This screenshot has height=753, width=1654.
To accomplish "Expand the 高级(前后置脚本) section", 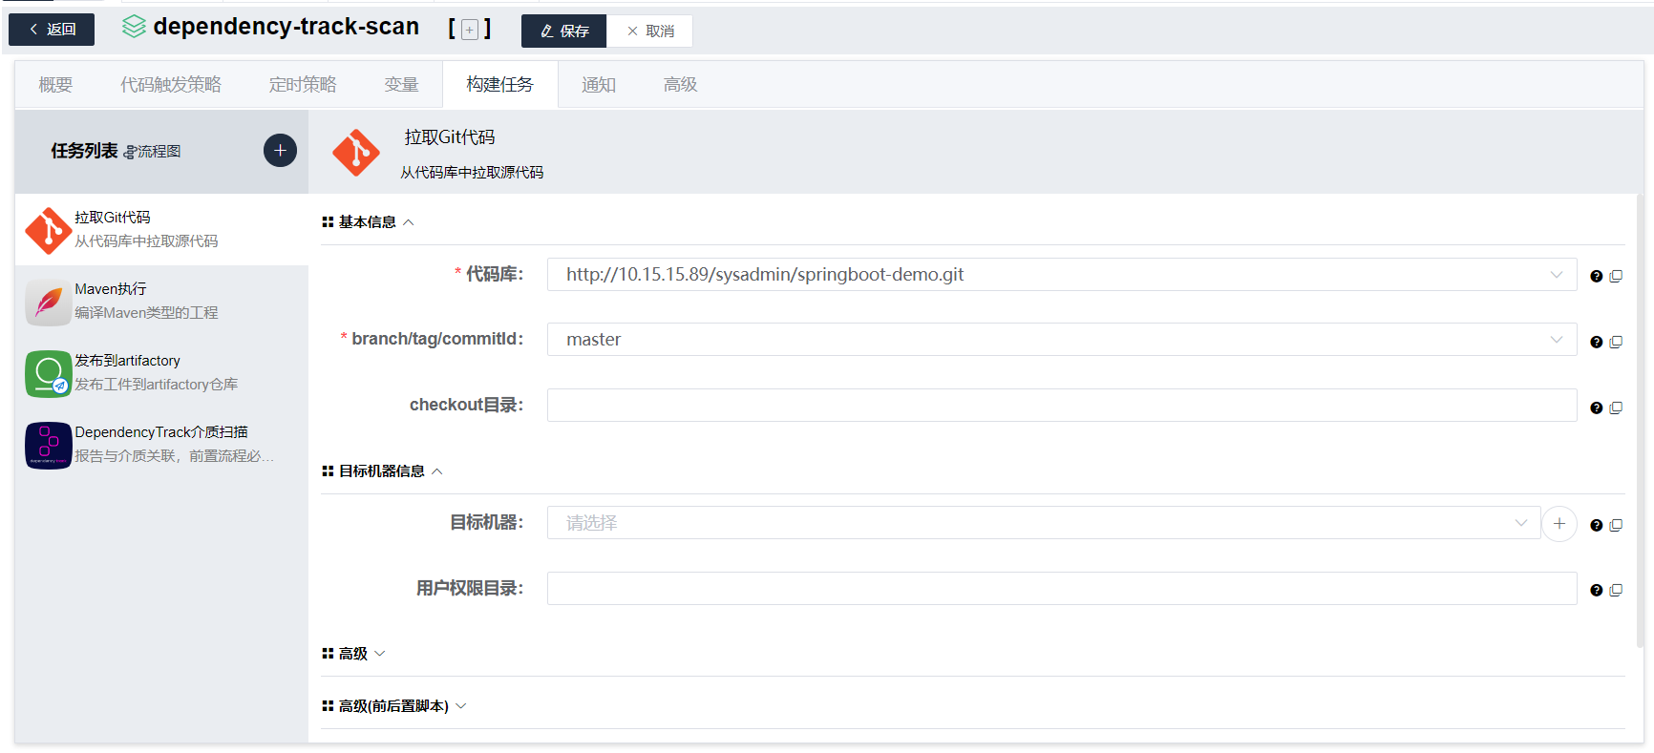I will pos(394,706).
